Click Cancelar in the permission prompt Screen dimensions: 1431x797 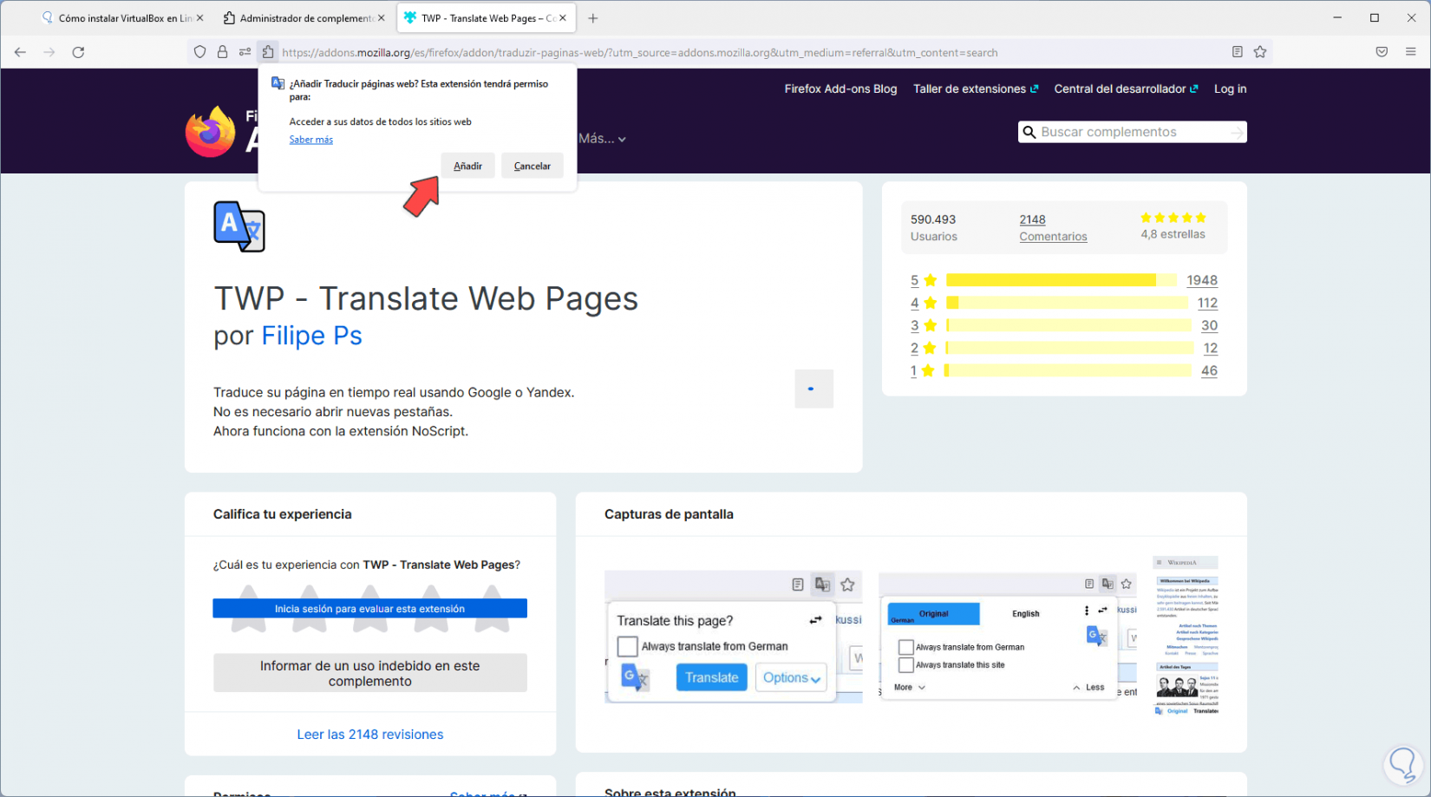pyautogui.click(x=533, y=166)
